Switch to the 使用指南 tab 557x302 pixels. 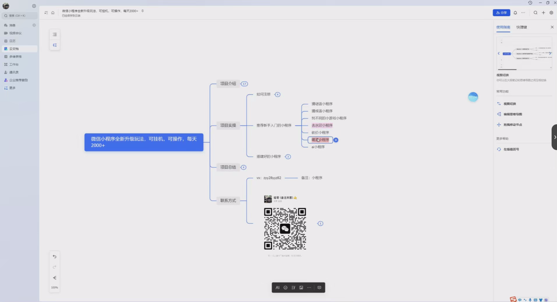[x=503, y=27]
